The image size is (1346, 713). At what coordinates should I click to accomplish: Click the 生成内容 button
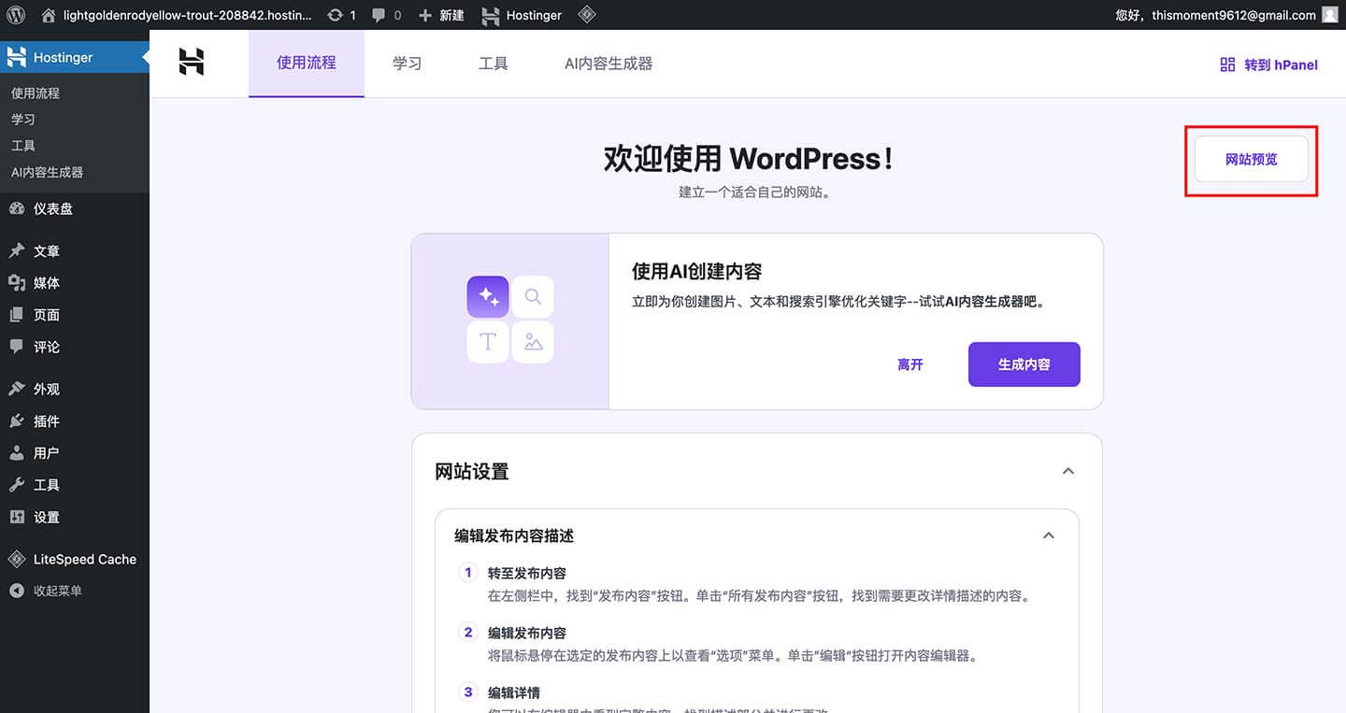1024,364
